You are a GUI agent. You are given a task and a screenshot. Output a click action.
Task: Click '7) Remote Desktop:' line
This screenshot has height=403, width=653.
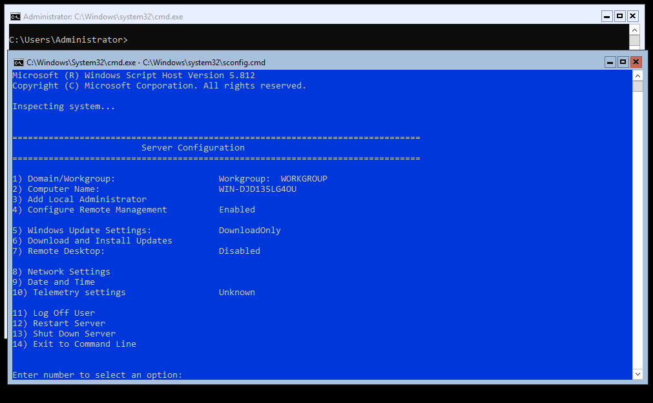coord(58,251)
